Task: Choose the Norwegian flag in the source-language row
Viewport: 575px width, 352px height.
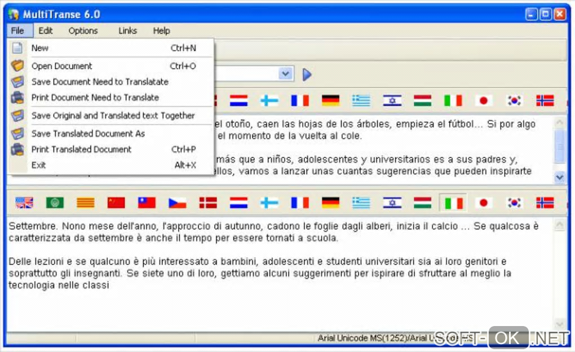Action: pyautogui.click(x=545, y=100)
